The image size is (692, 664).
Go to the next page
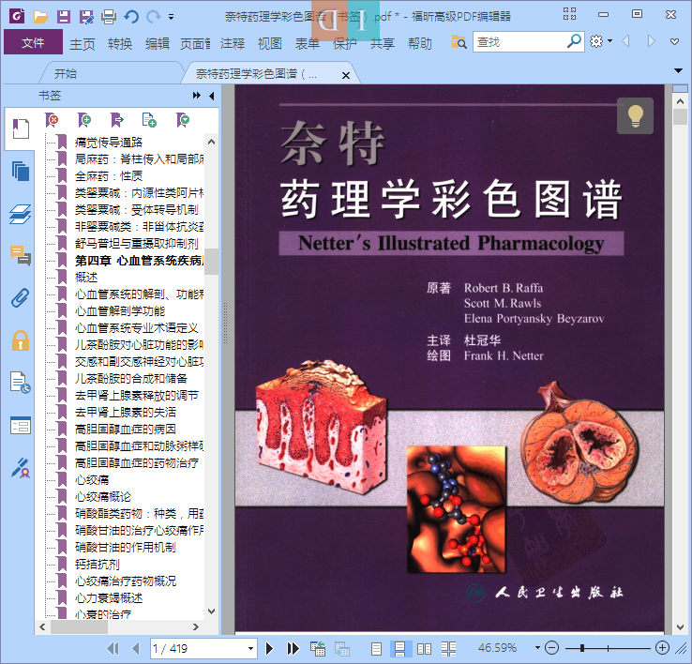tap(269, 649)
